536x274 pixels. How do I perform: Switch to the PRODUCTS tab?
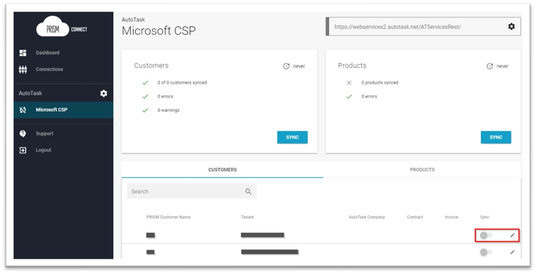pyautogui.click(x=422, y=170)
